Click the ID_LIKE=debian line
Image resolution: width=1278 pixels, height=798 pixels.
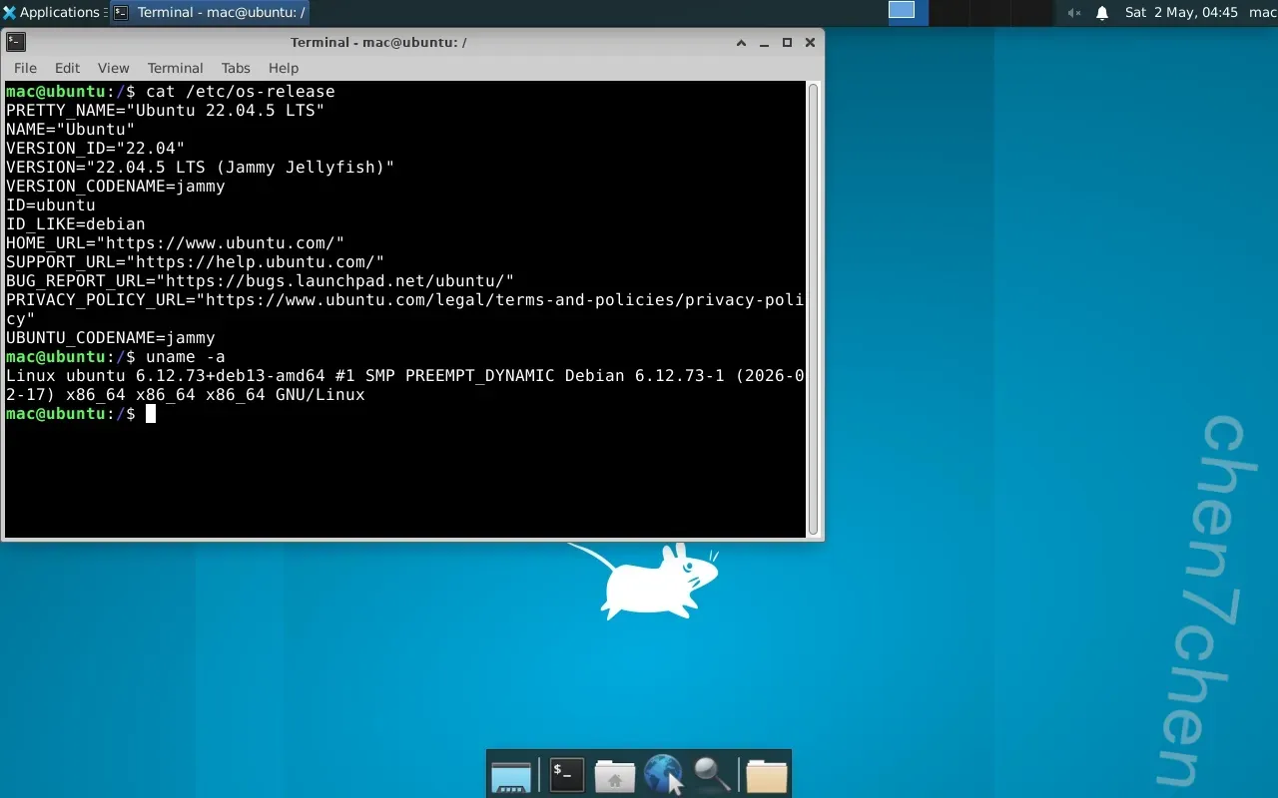pos(76,223)
